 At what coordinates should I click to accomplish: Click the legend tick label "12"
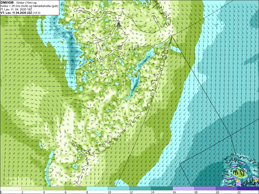(x=131, y=192)
